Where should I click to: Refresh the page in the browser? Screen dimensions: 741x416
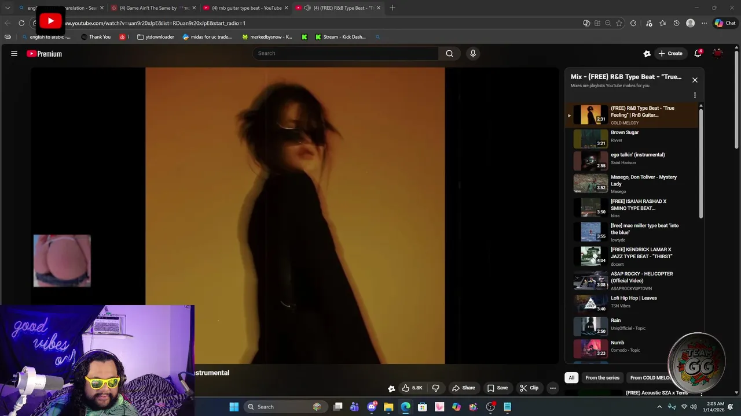21,23
